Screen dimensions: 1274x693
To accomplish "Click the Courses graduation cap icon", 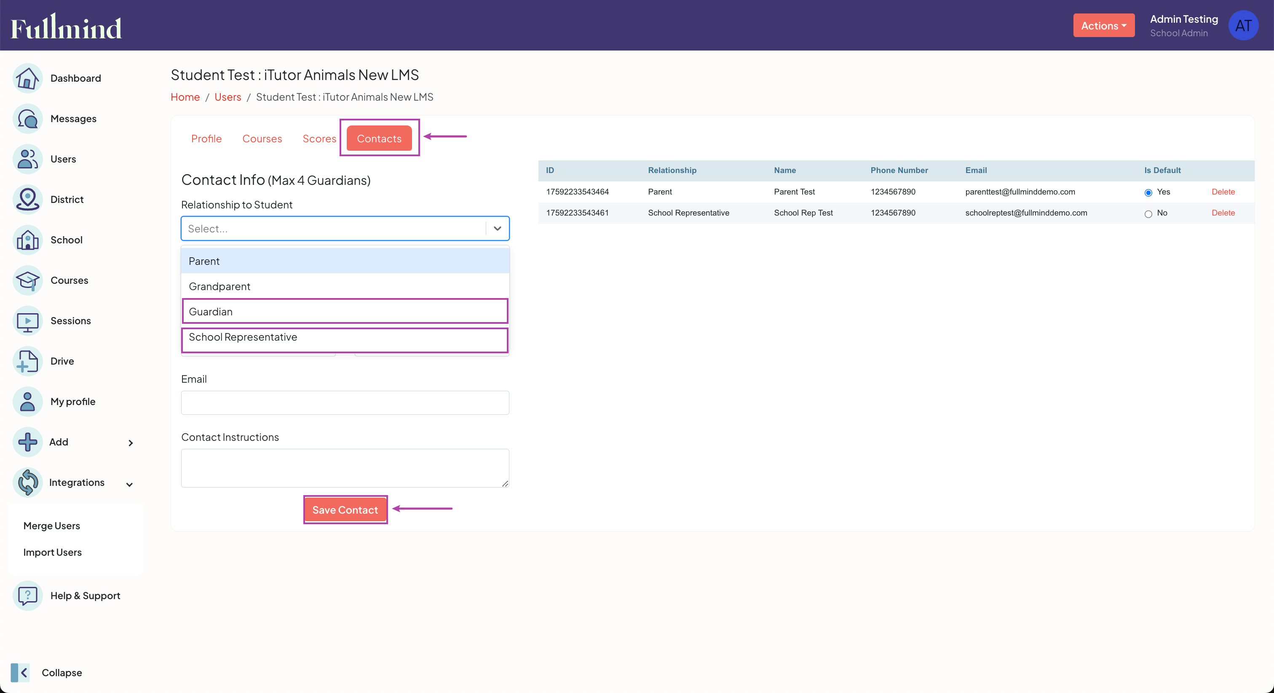I will coord(28,280).
